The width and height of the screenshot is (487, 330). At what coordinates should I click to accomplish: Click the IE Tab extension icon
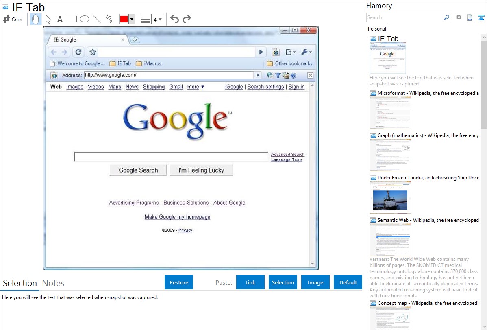(x=276, y=52)
